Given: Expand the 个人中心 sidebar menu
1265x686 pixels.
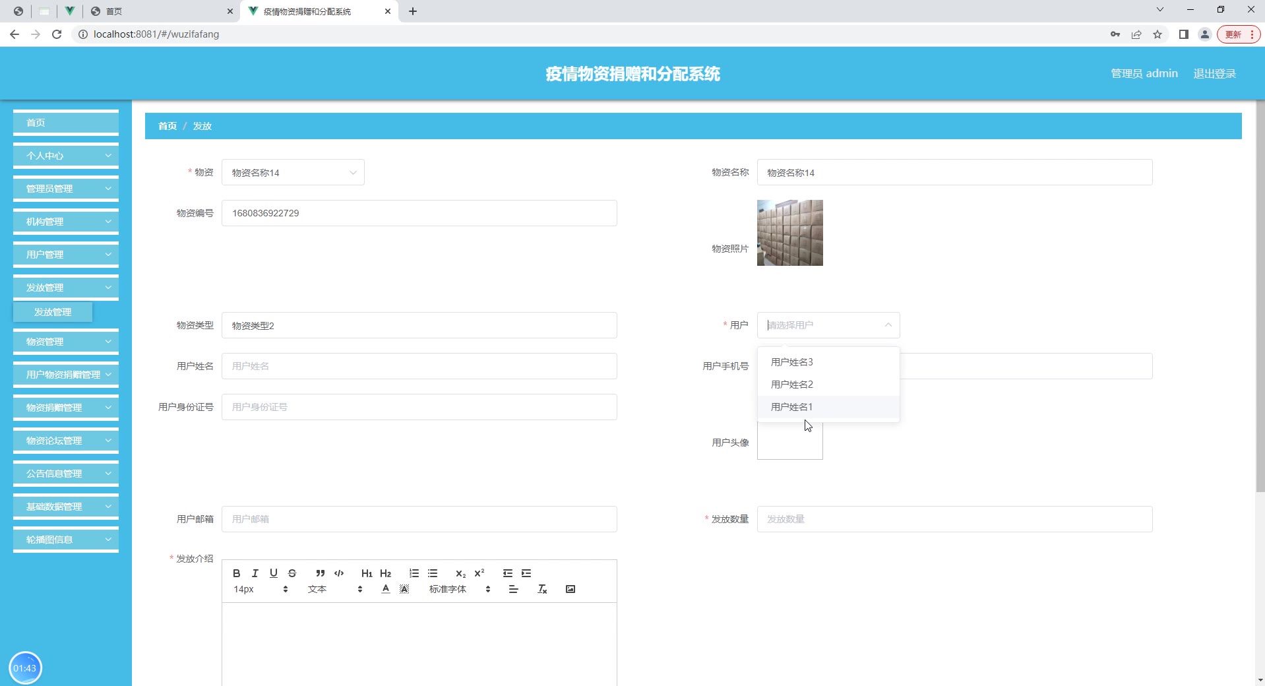Looking at the screenshot, I should click(66, 156).
